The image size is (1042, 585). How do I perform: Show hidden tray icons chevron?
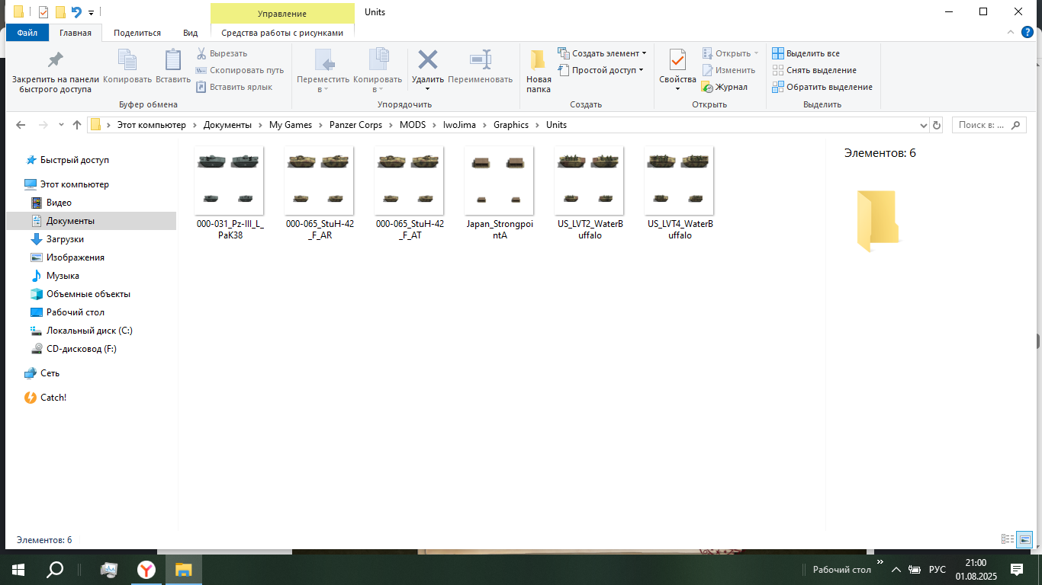click(896, 570)
